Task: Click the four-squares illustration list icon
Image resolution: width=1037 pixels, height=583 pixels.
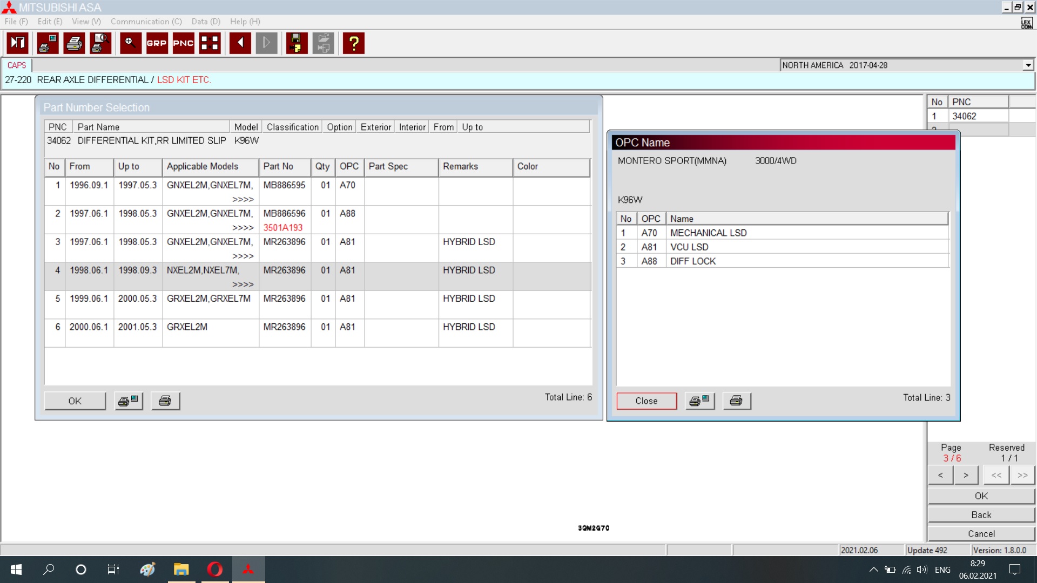Action: pos(210,43)
